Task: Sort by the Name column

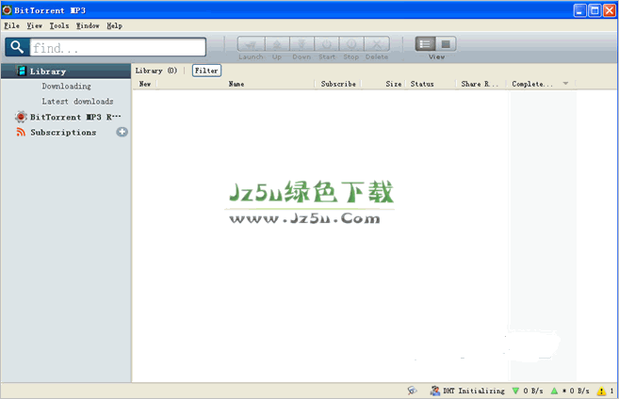Action: [236, 84]
